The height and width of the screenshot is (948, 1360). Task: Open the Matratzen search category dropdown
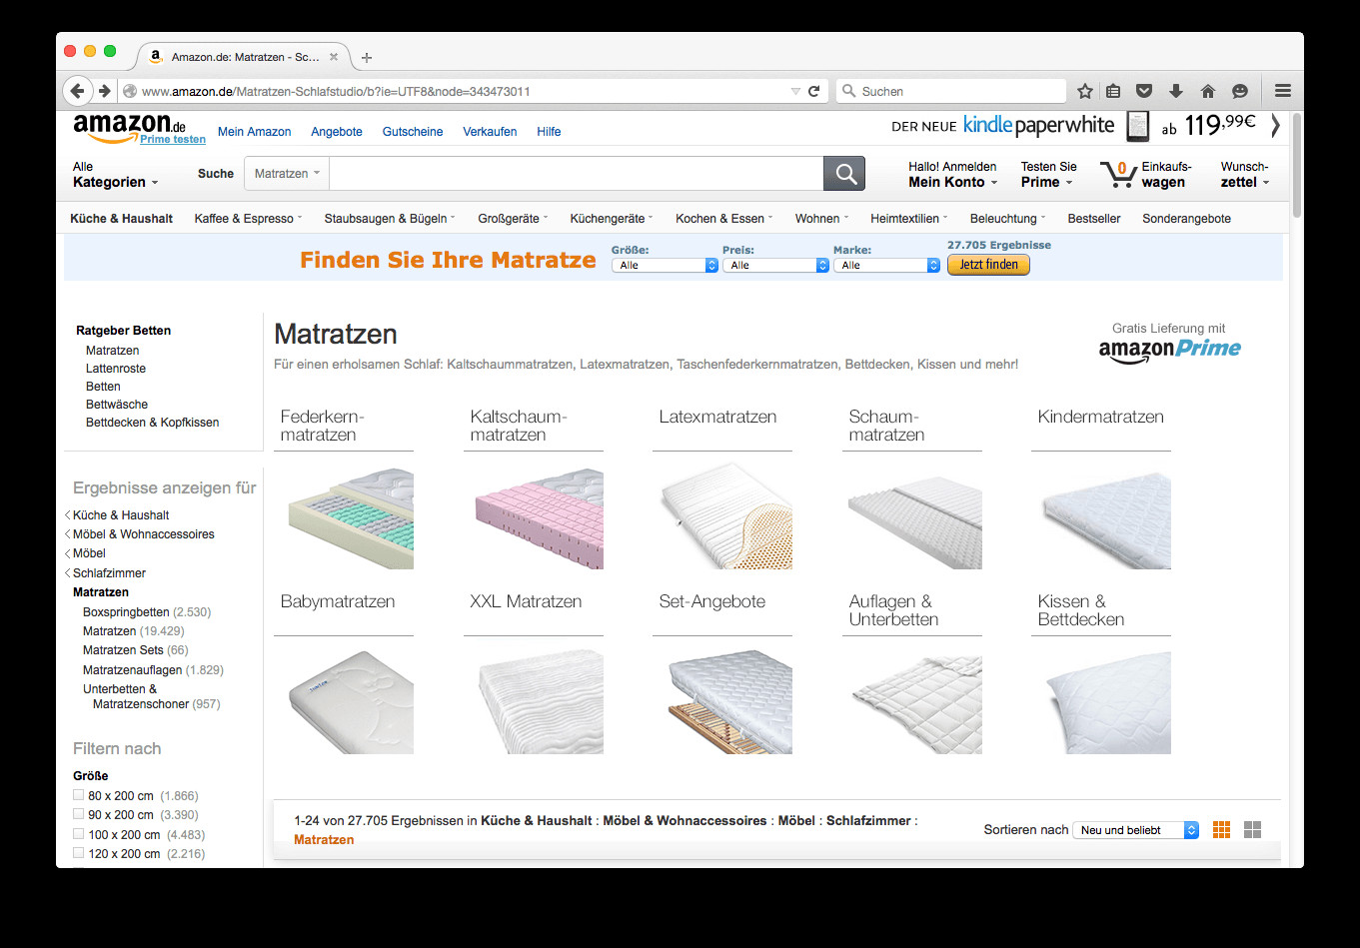(287, 174)
